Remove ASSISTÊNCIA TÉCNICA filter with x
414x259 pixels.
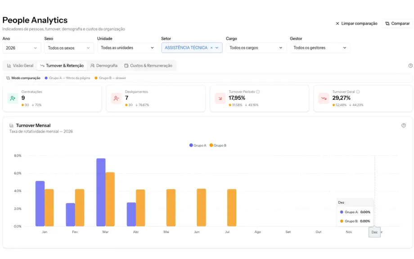[211, 48]
